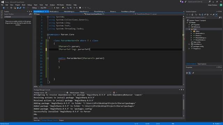Close the ParserWorker.cs tab
The height and width of the screenshot is (125, 223).
click(x=48, y=11)
